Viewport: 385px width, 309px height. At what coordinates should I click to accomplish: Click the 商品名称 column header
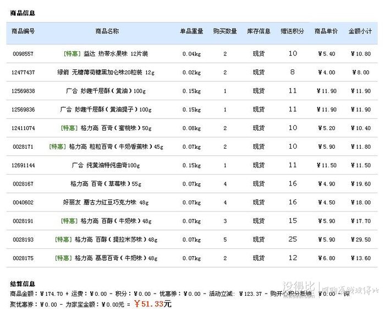107,31
